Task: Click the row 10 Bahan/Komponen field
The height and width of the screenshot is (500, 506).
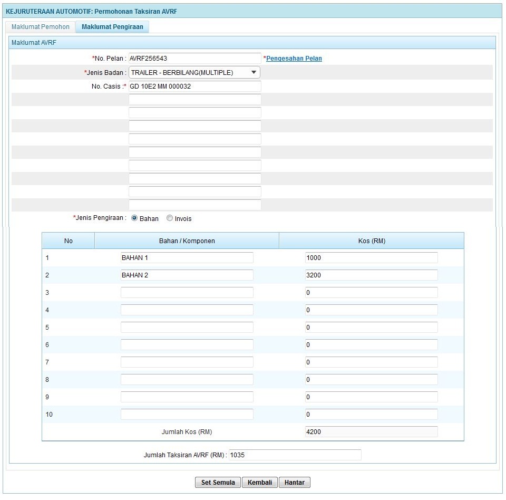Action: (x=187, y=415)
